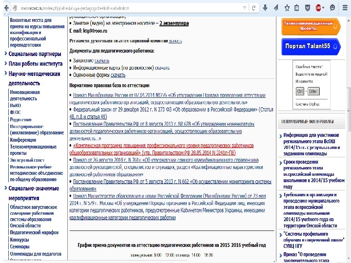This screenshot has width=351, height=263.
Task: Open 'Экспертный совет' left menu item
Action: click(x=27, y=160)
